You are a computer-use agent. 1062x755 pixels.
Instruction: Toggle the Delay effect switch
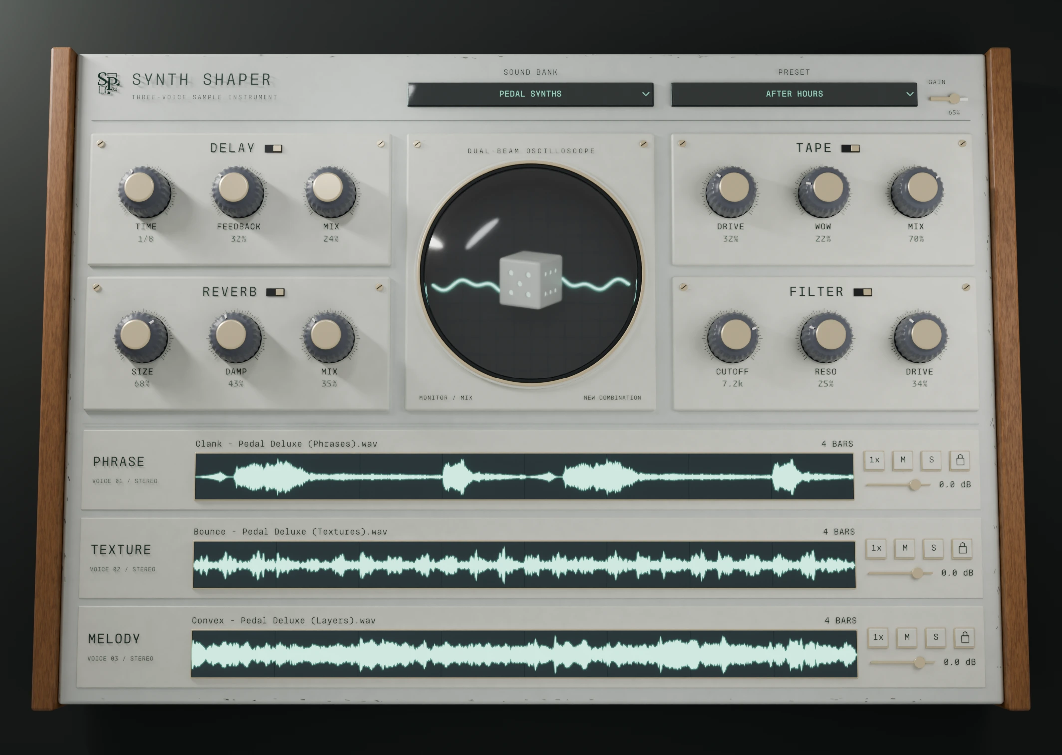[273, 148]
